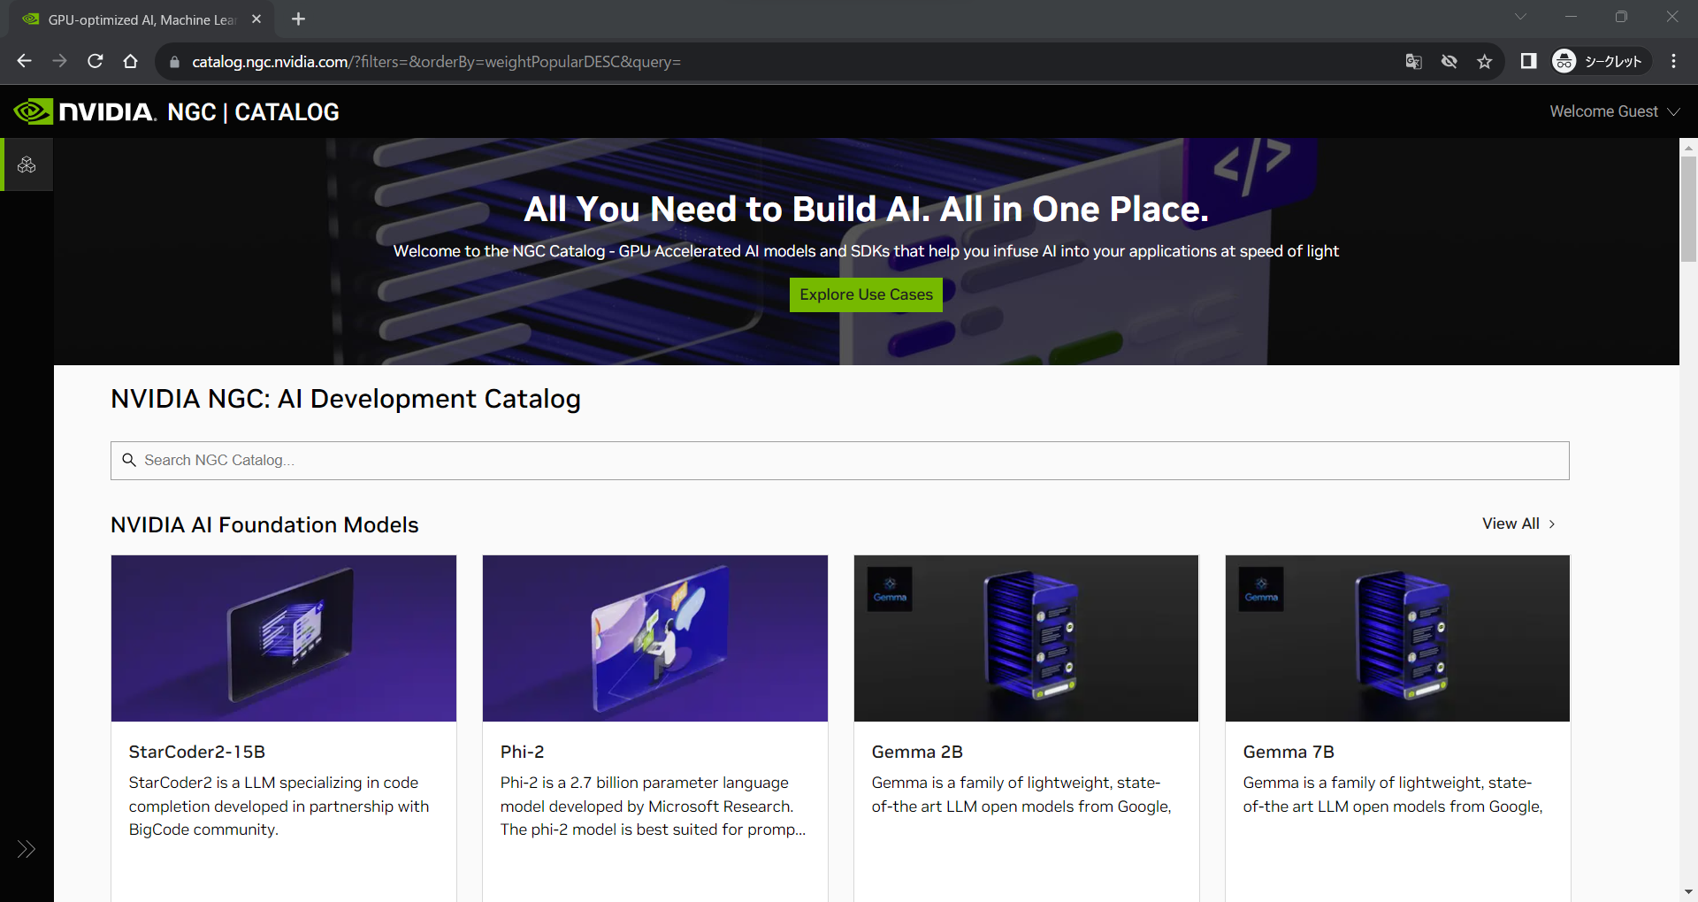The width and height of the screenshot is (1698, 902).
Task: Open the StarCoder2-15B card image
Action: tap(284, 638)
